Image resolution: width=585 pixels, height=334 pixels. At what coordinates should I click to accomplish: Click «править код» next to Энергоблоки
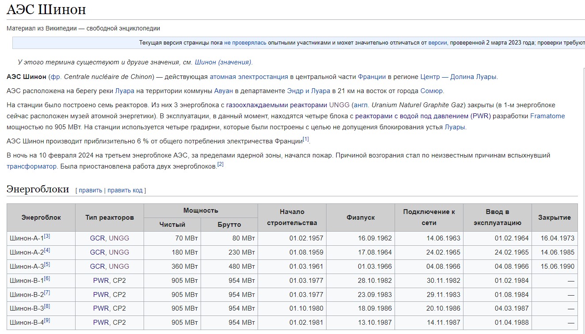click(x=125, y=190)
